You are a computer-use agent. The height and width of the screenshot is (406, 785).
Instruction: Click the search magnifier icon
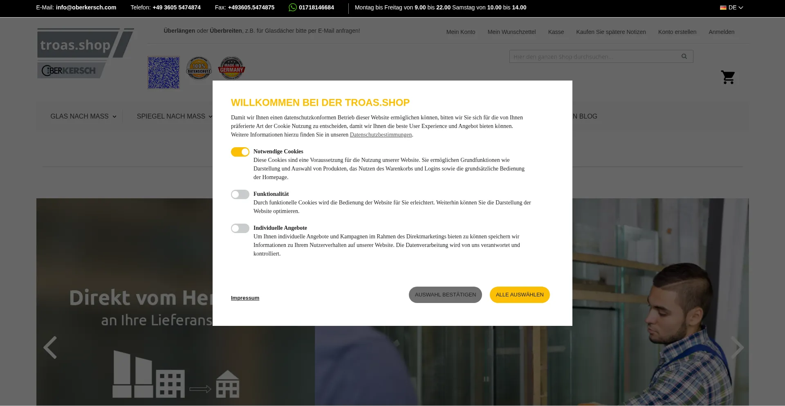click(x=684, y=56)
